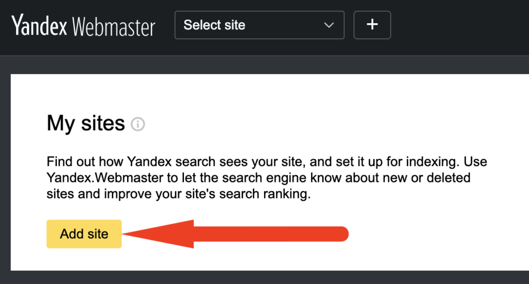
Task: Click the yellow Add site button
Action: [x=84, y=234]
